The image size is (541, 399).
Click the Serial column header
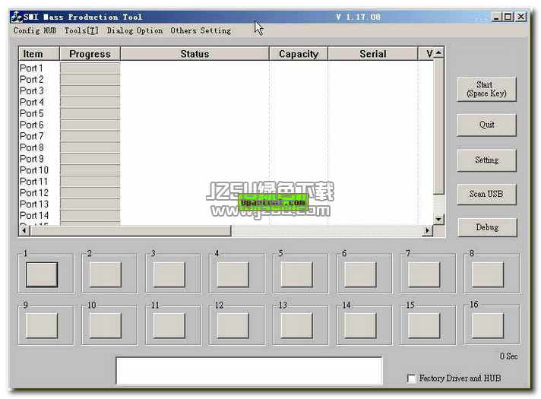pyautogui.click(x=373, y=54)
